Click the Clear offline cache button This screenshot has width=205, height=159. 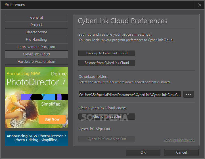click(107, 117)
